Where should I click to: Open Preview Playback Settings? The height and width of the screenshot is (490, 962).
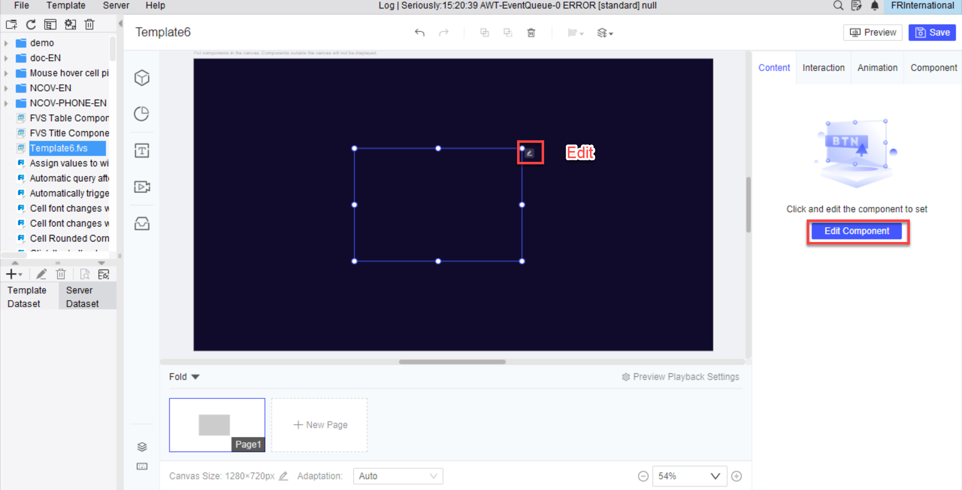coord(680,377)
